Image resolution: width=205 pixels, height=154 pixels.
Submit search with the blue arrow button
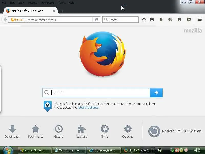point(156,93)
